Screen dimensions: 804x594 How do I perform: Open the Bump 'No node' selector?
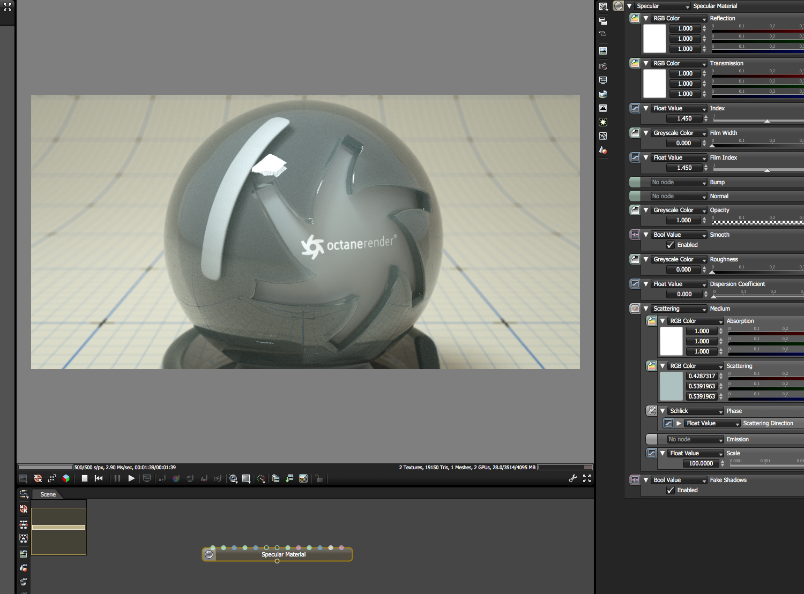point(679,182)
